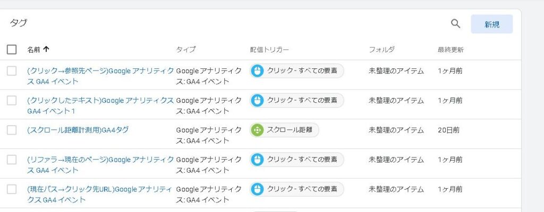The height and width of the screenshot is (212, 544).
Task: Sort tags by タイプ column header
Action: point(186,50)
